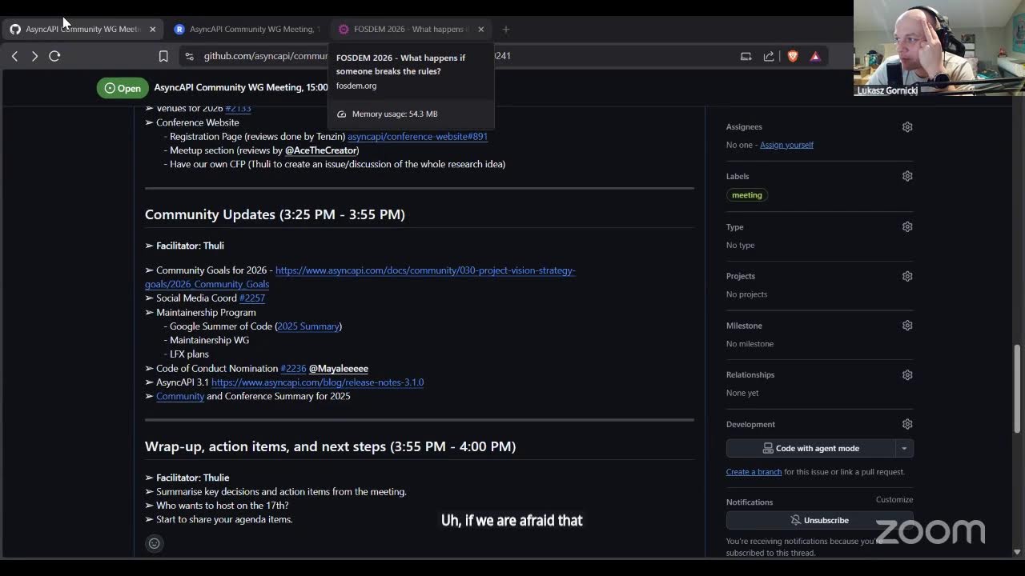This screenshot has height=576, width=1025.
Task: Edit Assignees with the gear icon
Action: [x=907, y=126]
